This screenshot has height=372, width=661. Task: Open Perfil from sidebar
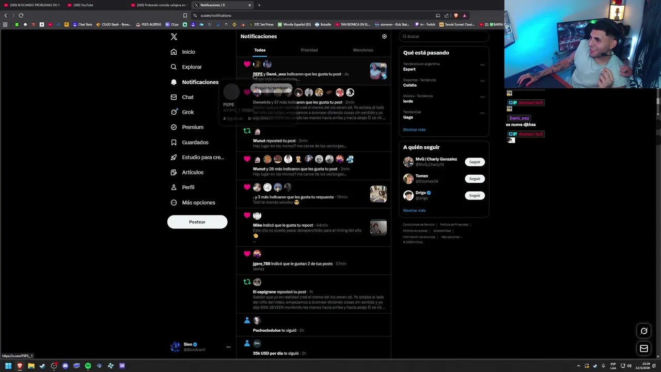(x=182, y=187)
